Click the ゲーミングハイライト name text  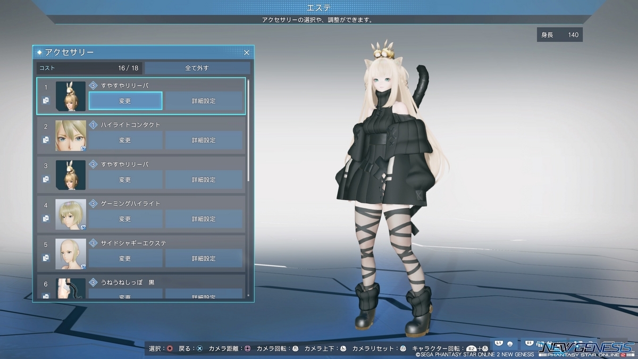(130, 203)
